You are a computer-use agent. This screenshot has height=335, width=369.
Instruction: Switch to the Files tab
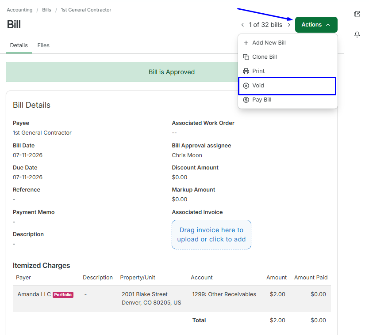pyautogui.click(x=43, y=45)
